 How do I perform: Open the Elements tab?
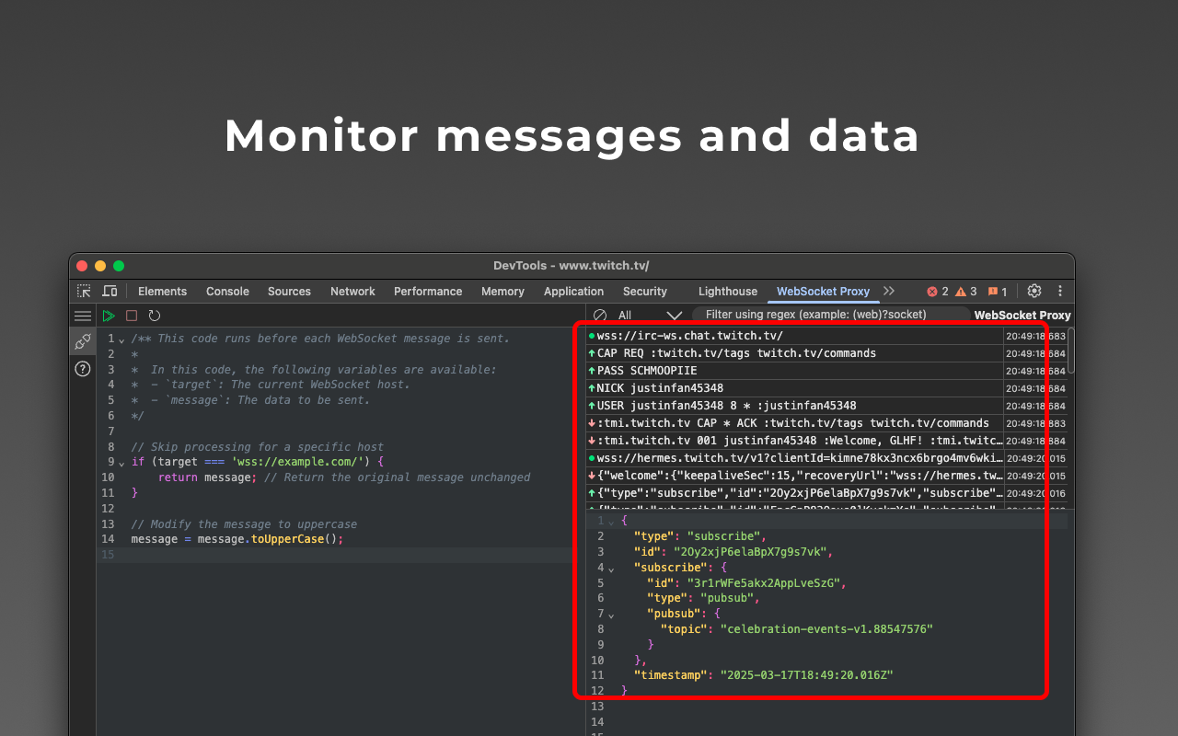pyautogui.click(x=162, y=292)
